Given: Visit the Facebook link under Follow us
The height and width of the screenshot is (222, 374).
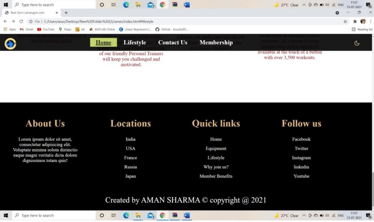Looking at the screenshot, I should pyautogui.click(x=301, y=139).
